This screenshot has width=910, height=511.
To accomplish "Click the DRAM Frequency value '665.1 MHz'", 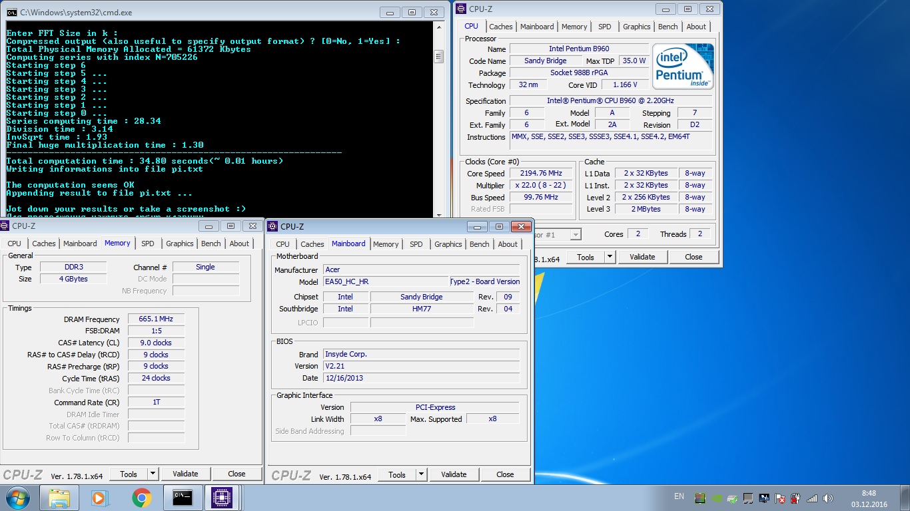I will (x=156, y=319).
